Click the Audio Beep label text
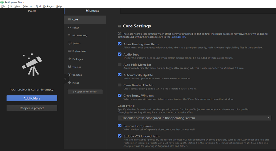This screenshot has height=151, width=276. pos(131,54)
